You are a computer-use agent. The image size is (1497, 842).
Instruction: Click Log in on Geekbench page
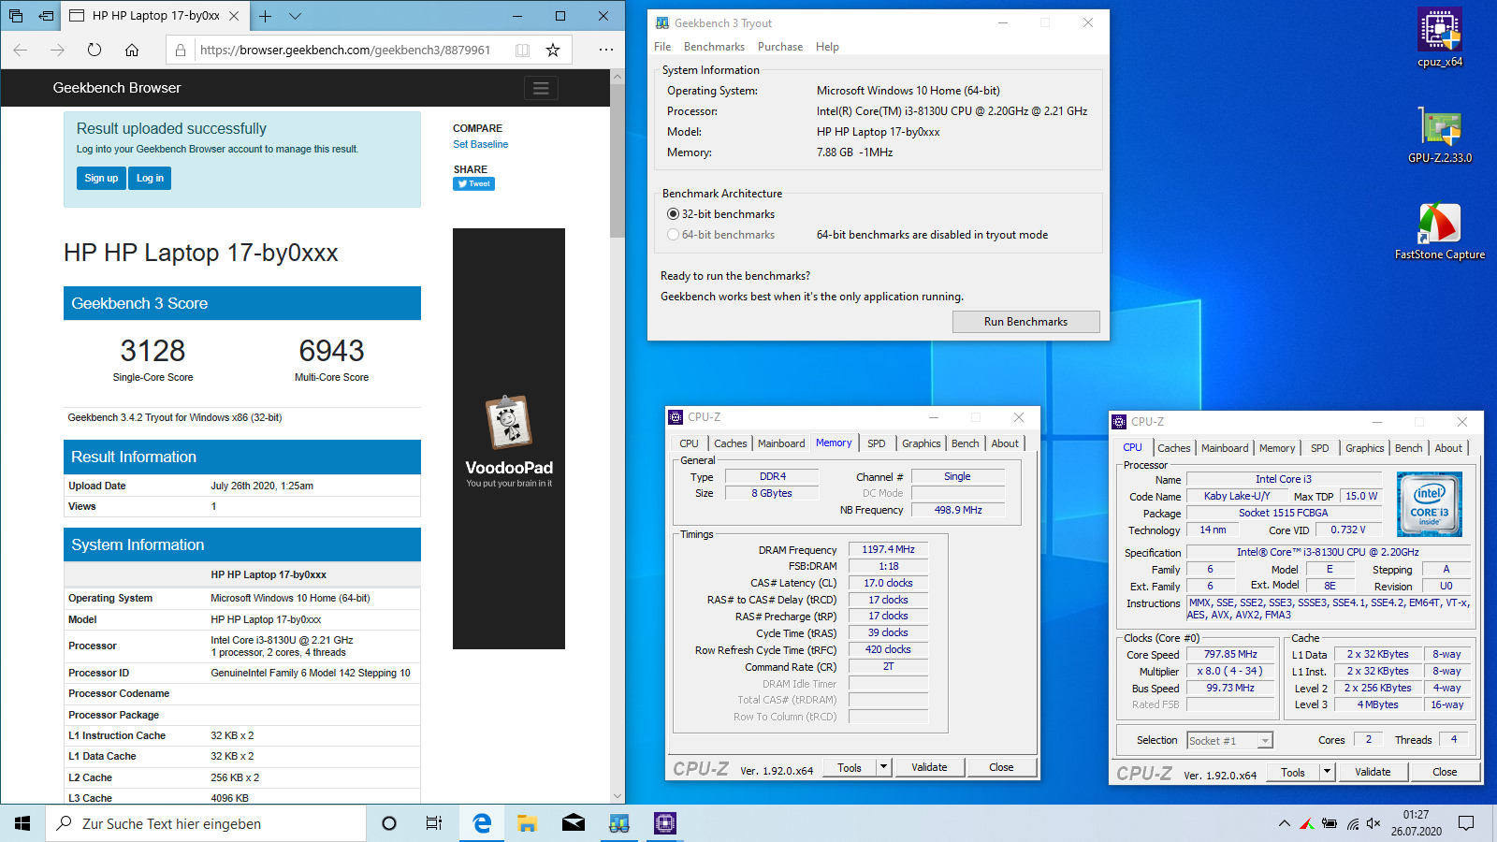(150, 179)
